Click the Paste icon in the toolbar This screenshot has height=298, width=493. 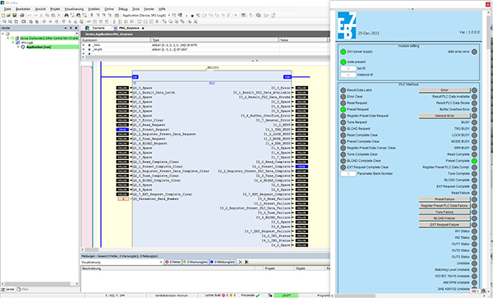pyautogui.click(x=53, y=15)
